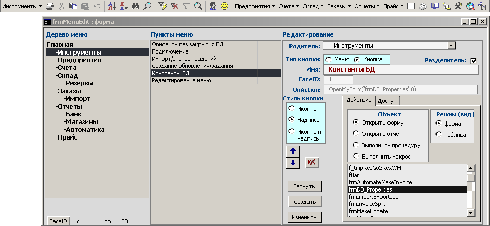Screen dimensions: 490x226
Task: Click the new object sparkle icon
Action: pos(447,6)
